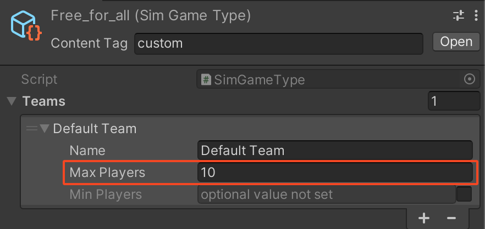This screenshot has width=485, height=229.
Task: Enable the Min Players optional value checkbox
Action: click(464, 194)
